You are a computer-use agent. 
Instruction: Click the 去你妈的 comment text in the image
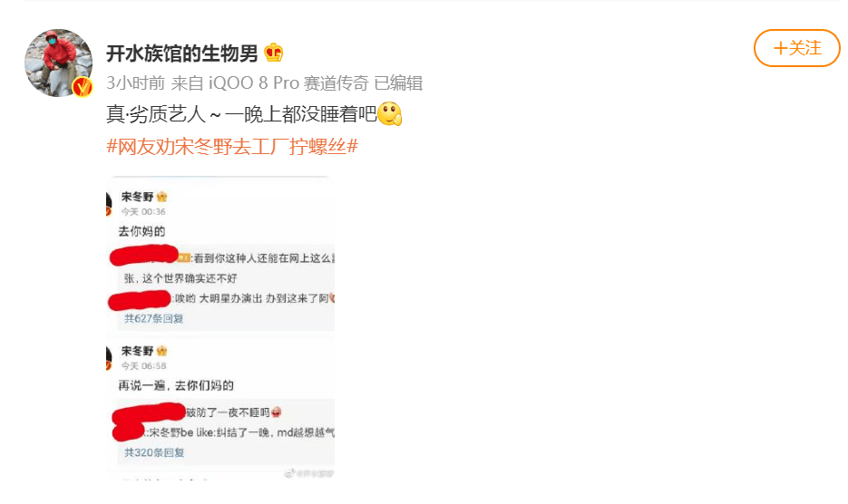click(141, 231)
